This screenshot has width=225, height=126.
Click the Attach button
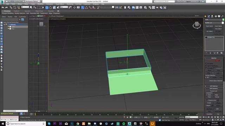click(208, 106)
